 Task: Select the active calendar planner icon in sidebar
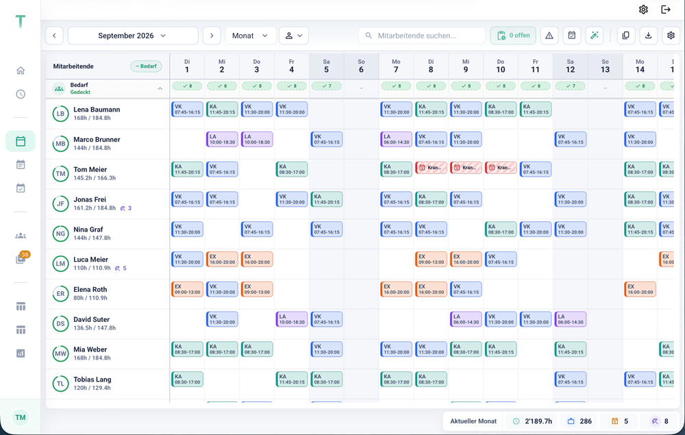(x=21, y=141)
